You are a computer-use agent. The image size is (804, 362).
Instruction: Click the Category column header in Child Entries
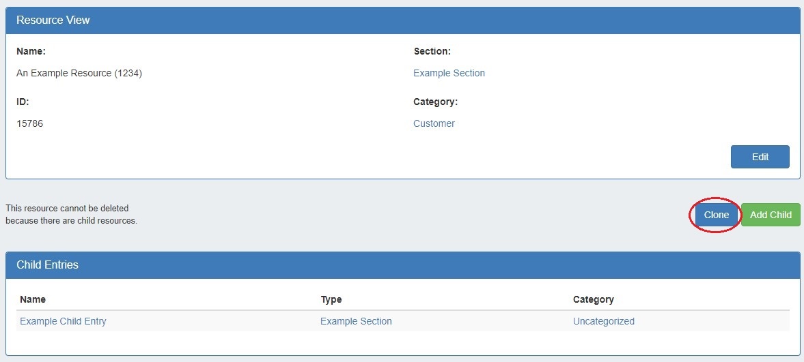pyautogui.click(x=593, y=299)
